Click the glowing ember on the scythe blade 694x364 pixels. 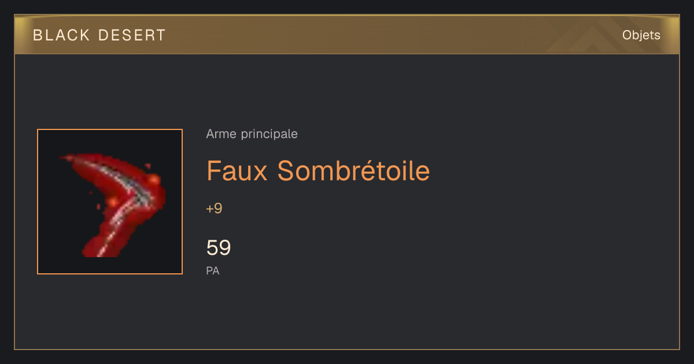tap(153, 180)
